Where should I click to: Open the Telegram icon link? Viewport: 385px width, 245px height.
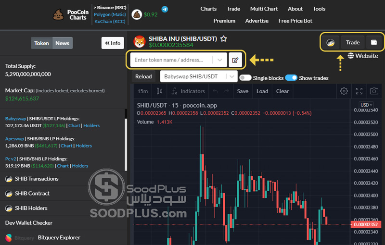(165, 9)
